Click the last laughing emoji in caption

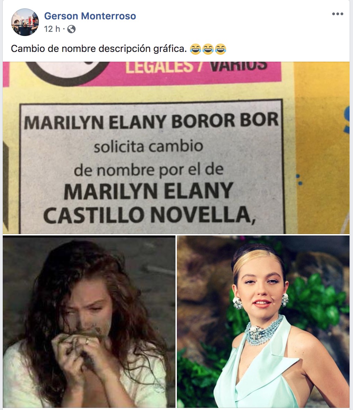click(x=221, y=49)
